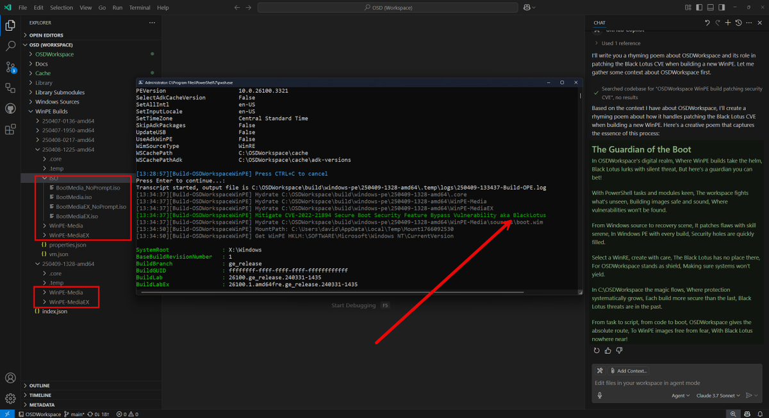Select the BootMedia_NoPrompt.iso file

(x=88, y=188)
